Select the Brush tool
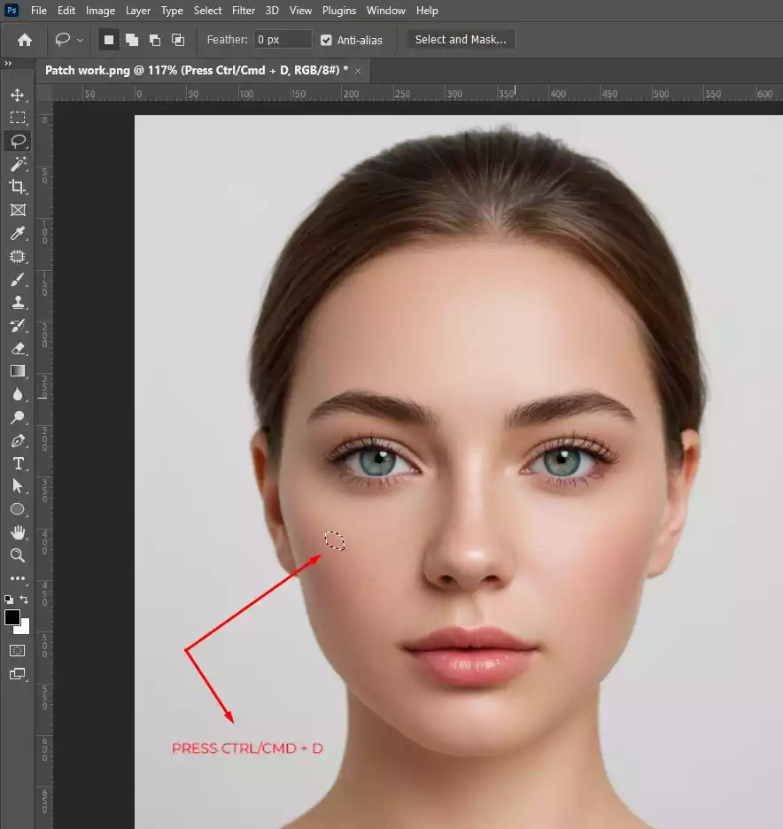This screenshot has width=783, height=829. (x=18, y=279)
